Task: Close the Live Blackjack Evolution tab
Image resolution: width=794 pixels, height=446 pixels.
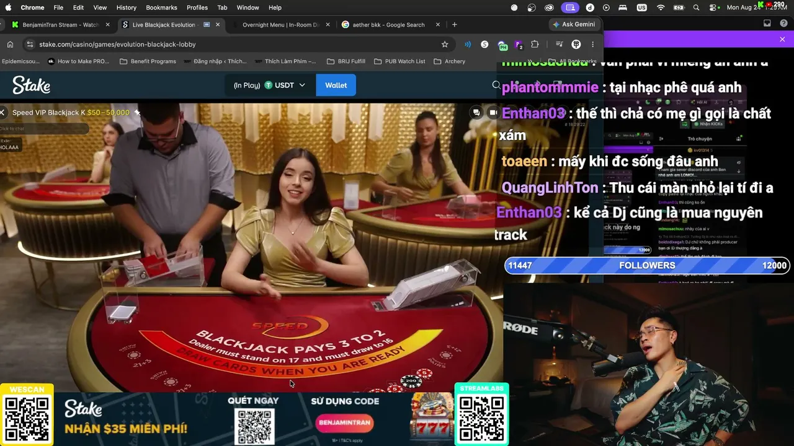Action: point(218,25)
